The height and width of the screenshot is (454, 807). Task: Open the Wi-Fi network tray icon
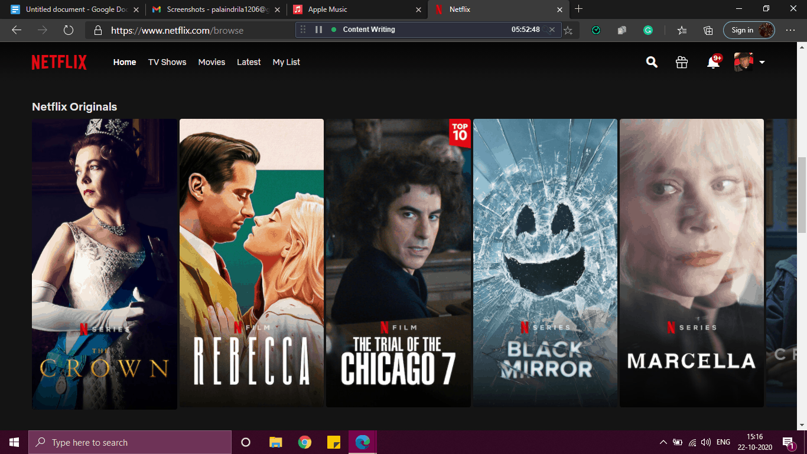click(692, 442)
